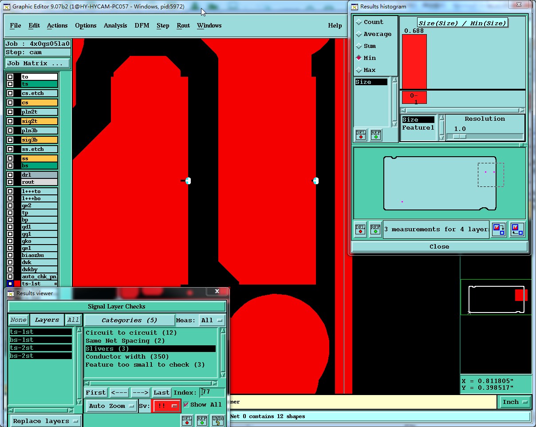Viewport: 536px width, 427px height.
Task: Select bs-2st in Results viewer layers list
Action: pyautogui.click(x=41, y=356)
